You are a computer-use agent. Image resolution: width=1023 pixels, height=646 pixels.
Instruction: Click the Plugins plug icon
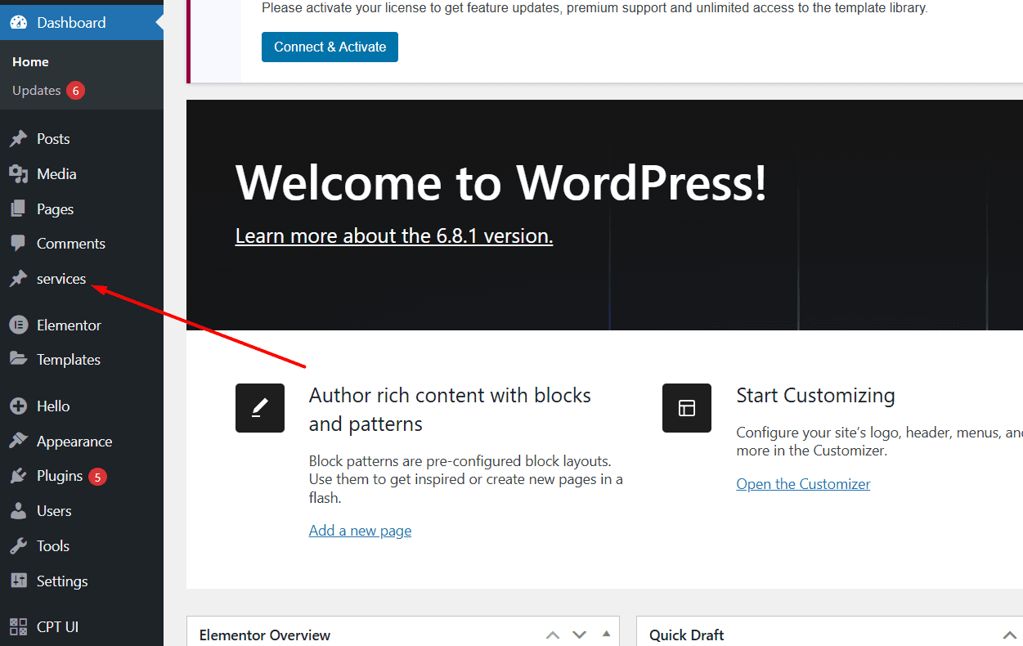point(20,475)
